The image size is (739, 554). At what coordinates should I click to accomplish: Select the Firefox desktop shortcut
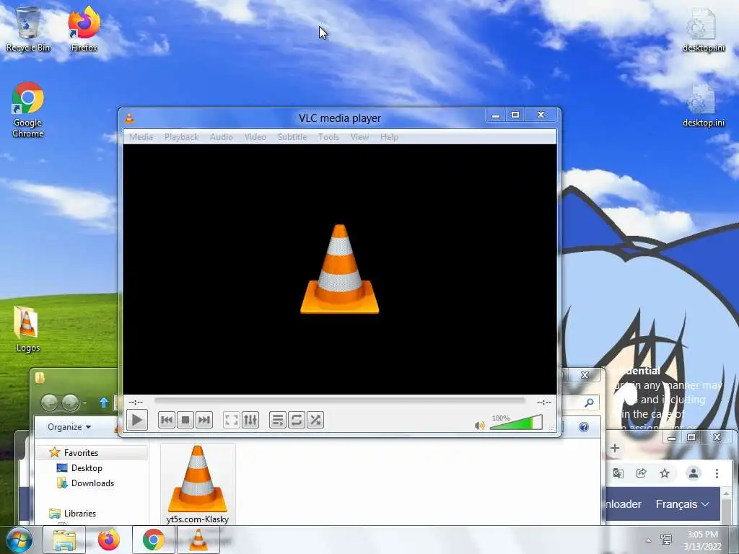[84, 29]
